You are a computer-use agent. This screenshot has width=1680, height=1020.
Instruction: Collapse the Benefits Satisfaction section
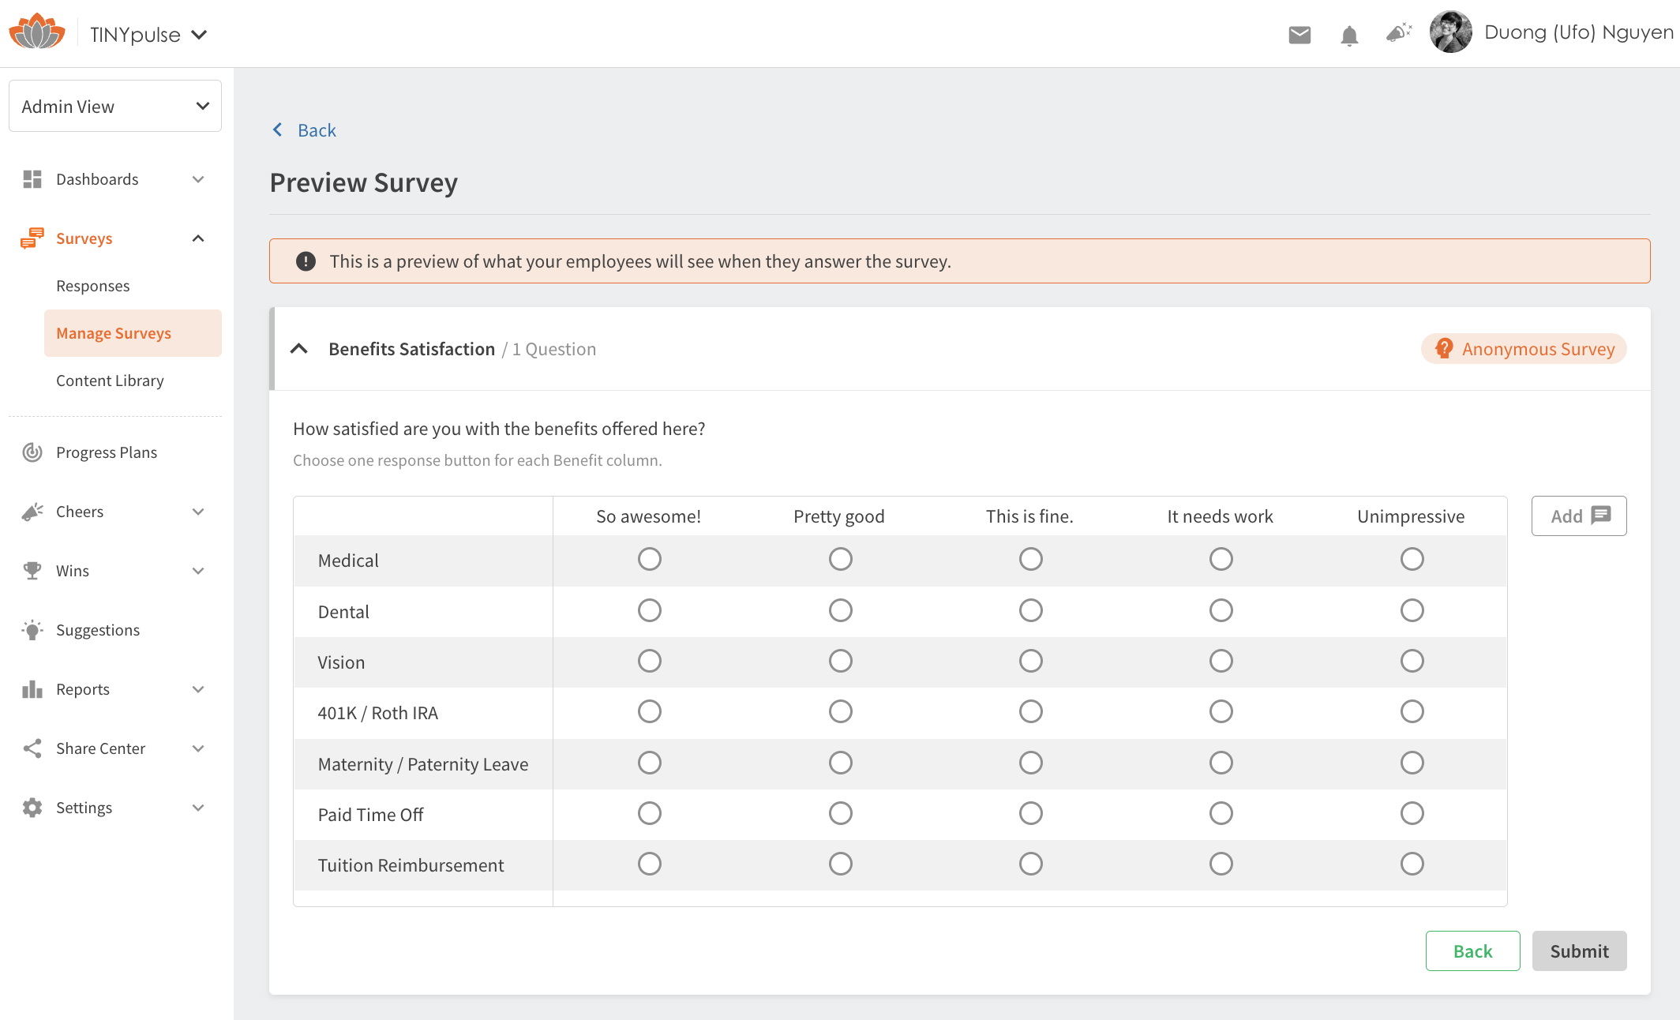pos(299,349)
